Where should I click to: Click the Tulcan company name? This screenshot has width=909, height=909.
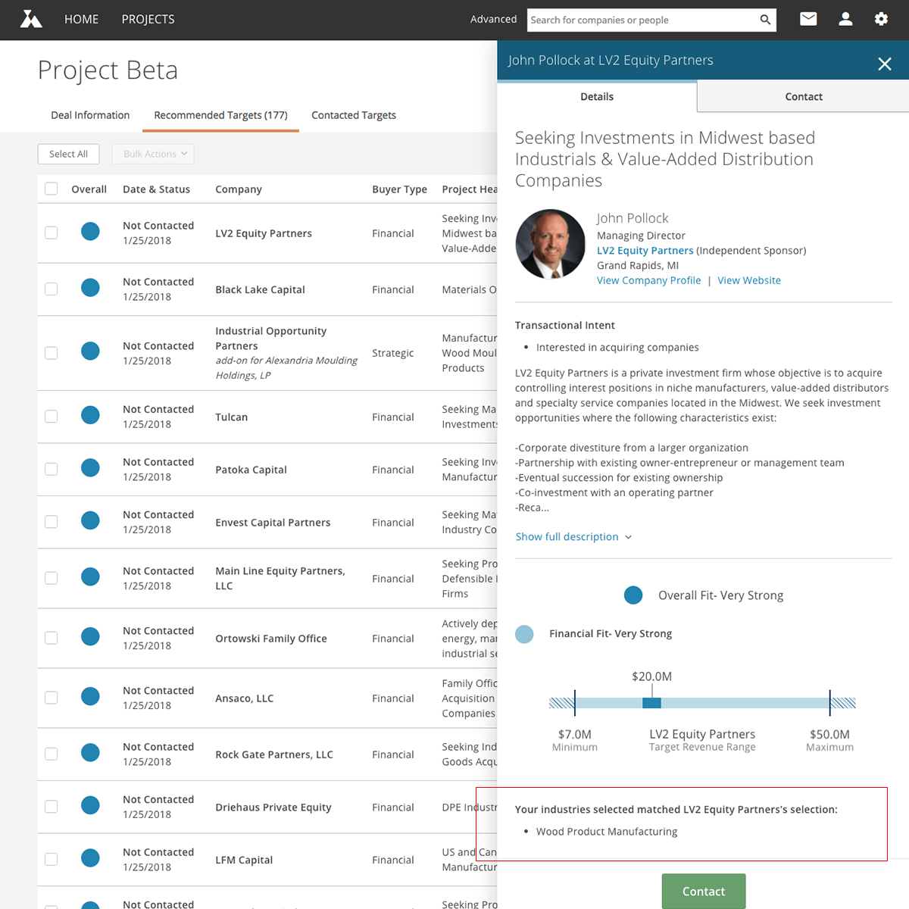231,417
